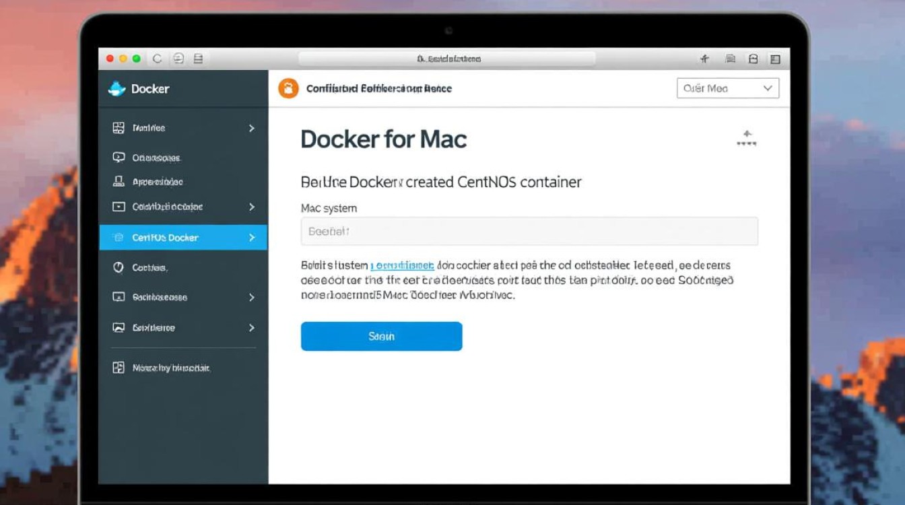Follow the blue underlined link in paragraph

tap(403, 265)
